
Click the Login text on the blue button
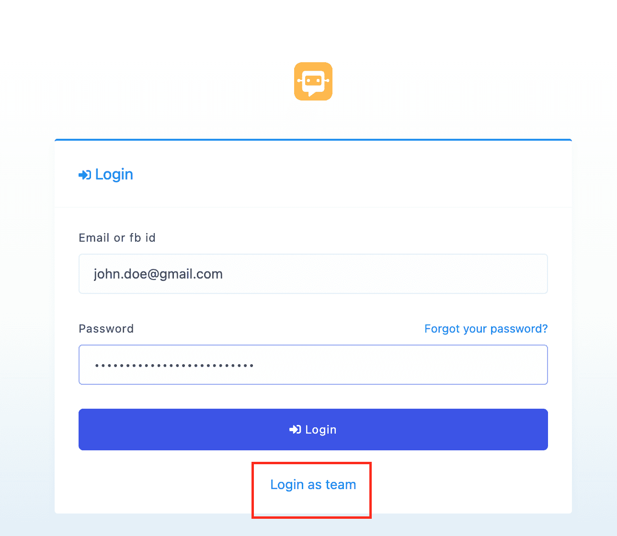pyautogui.click(x=321, y=430)
